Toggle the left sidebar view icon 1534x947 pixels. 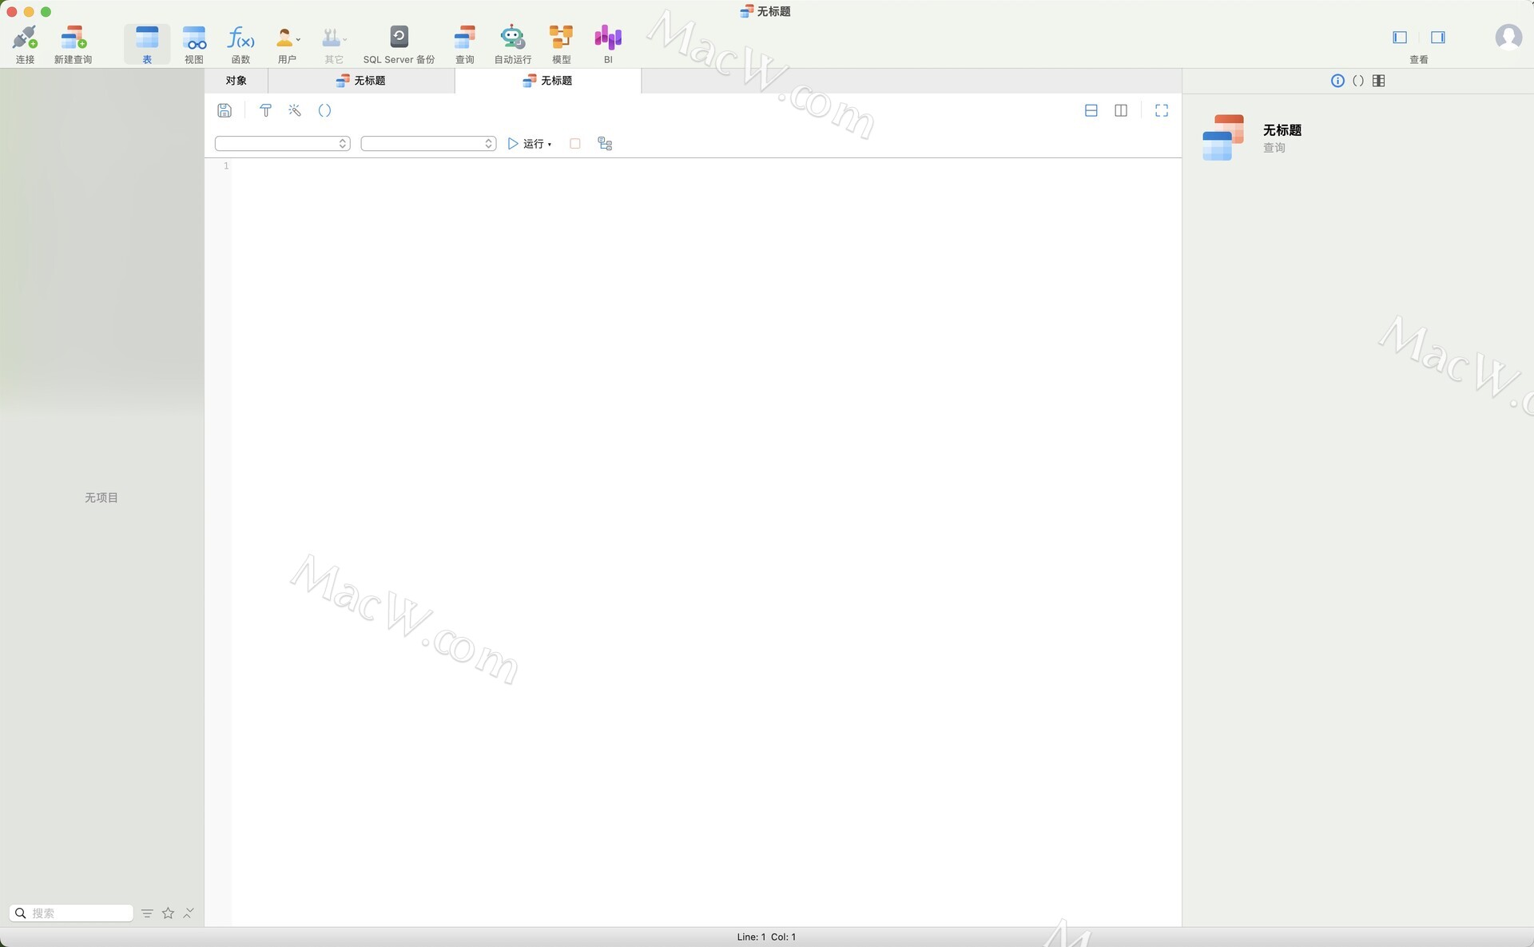(1400, 38)
